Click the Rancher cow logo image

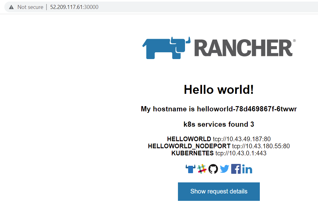pyautogui.click(x=166, y=48)
